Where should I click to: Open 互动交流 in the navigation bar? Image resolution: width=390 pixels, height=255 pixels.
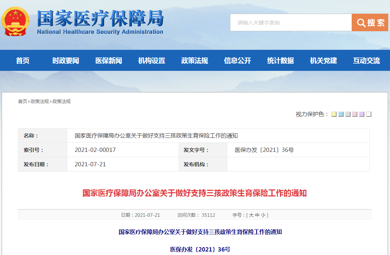[x=366, y=61]
